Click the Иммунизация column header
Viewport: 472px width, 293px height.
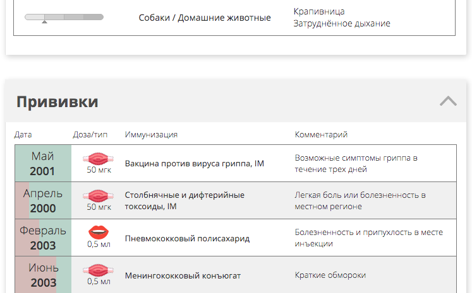point(151,134)
